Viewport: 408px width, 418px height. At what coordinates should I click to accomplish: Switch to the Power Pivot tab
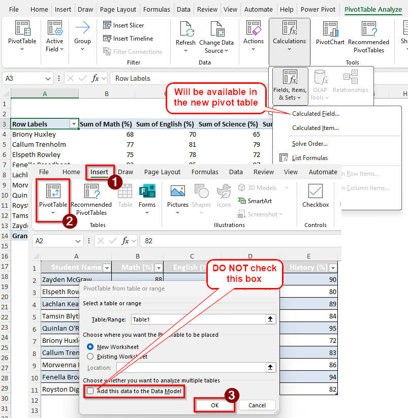tap(318, 9)
